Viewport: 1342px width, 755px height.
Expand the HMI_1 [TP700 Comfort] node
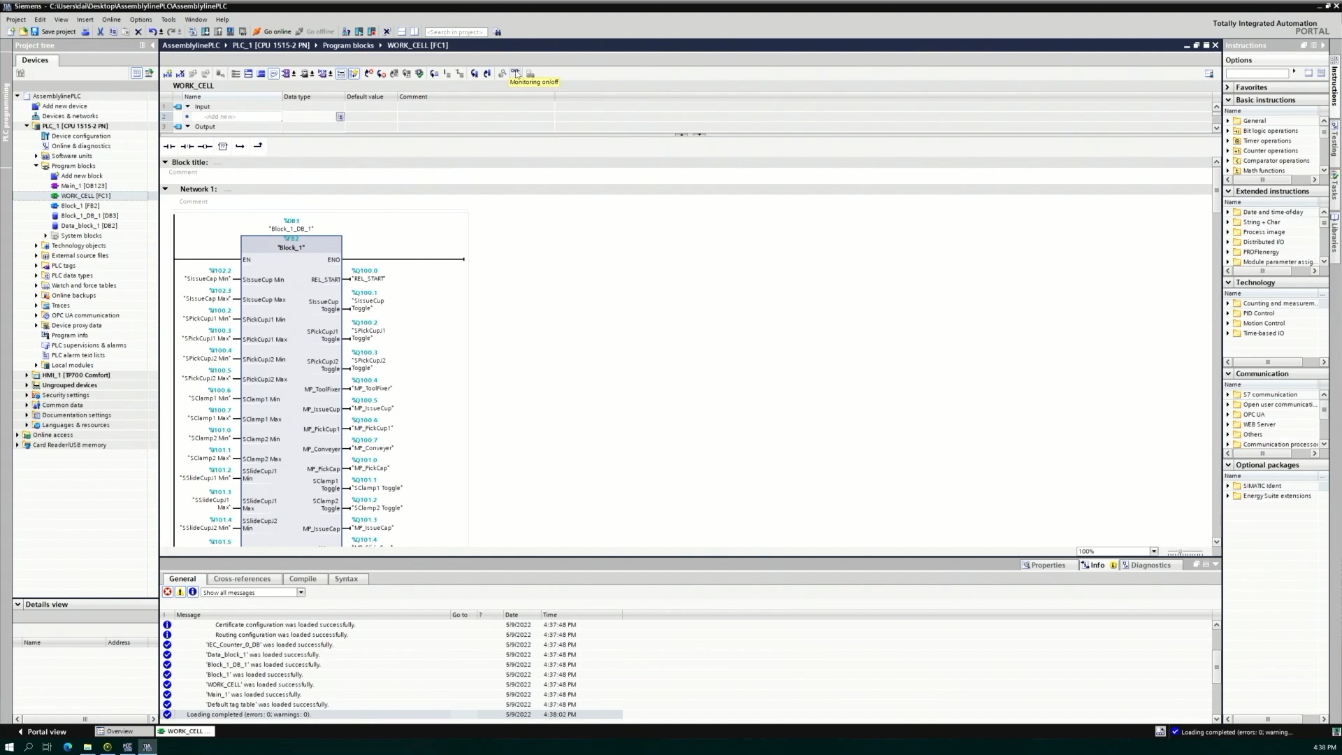click(27, 375)
